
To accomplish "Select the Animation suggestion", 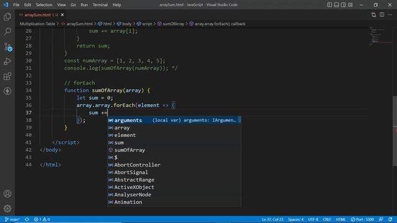I will (174, 202).
